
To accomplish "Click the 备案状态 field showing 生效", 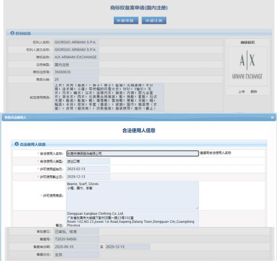I will pyautogui.click(x=77, y=255).
